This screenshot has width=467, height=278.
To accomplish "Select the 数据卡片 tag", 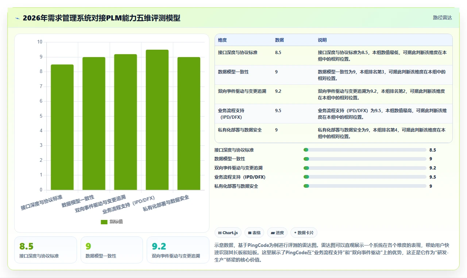I will 304,233.
